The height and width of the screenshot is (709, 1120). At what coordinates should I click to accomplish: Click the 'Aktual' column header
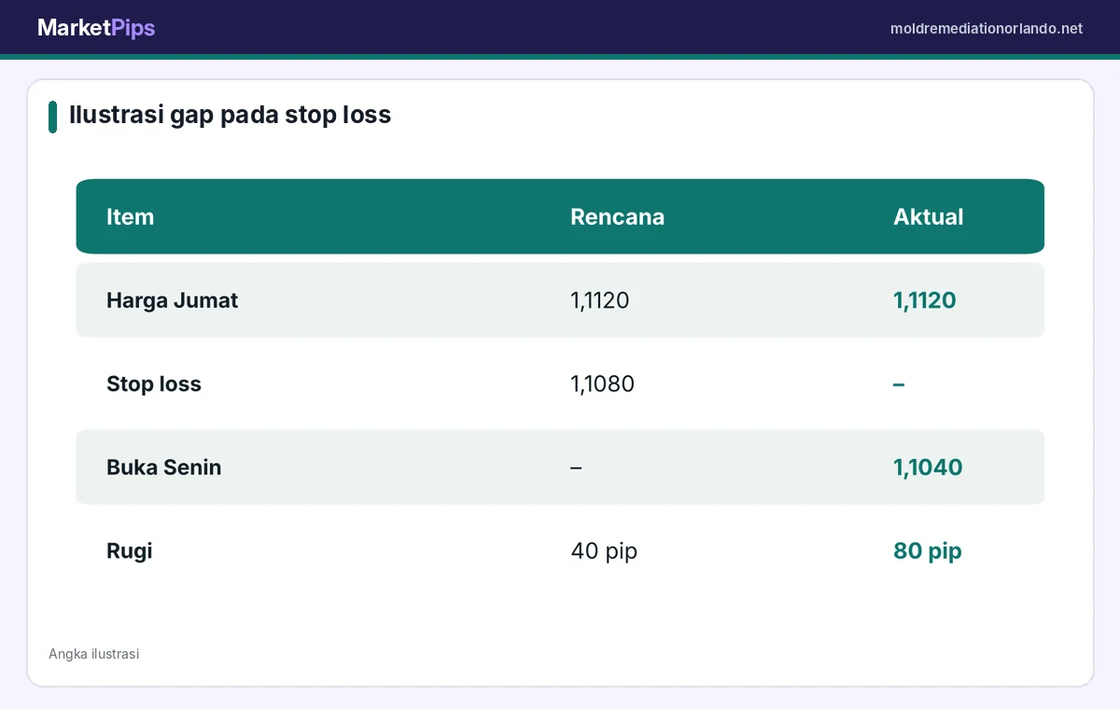point(928,216)
